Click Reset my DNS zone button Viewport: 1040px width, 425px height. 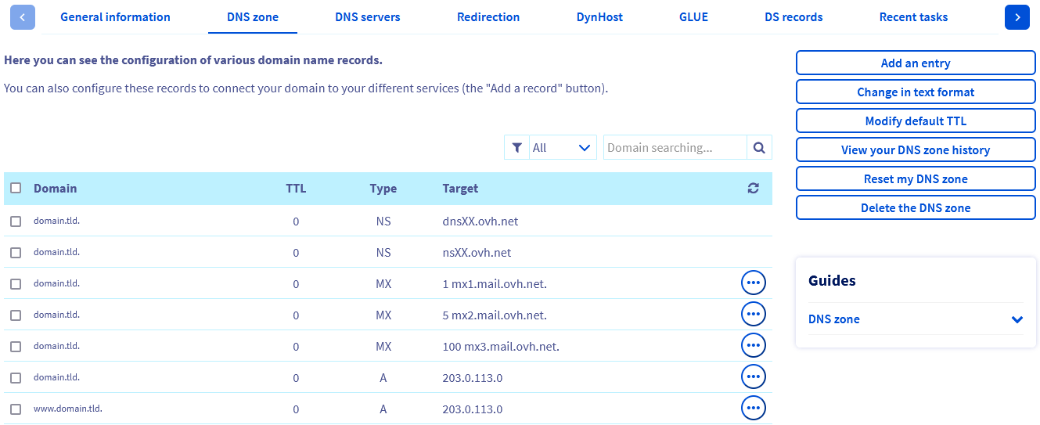pyautogui.click(x=916, y=179)
